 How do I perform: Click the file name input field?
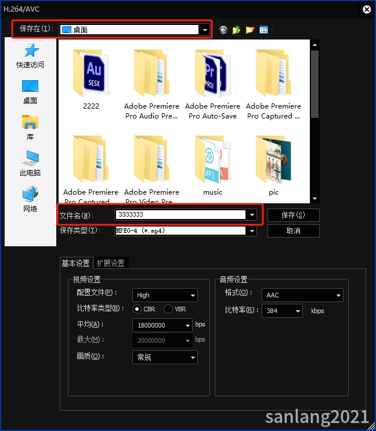180,215
